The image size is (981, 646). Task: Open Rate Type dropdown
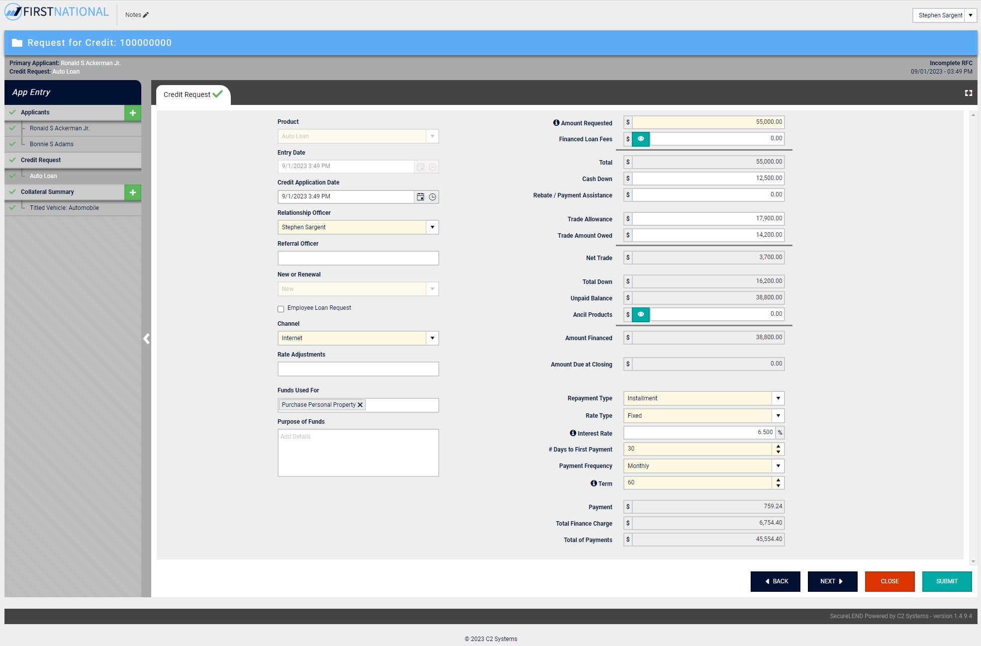point(778,416)
